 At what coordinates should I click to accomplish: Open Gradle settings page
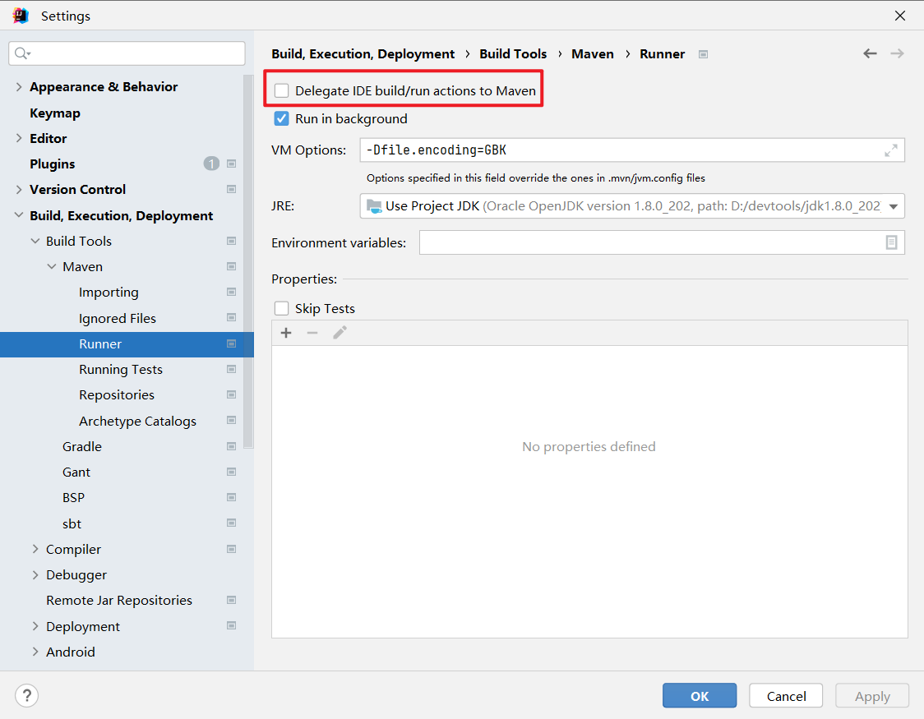pyautogui.click(x=82, y=447)
